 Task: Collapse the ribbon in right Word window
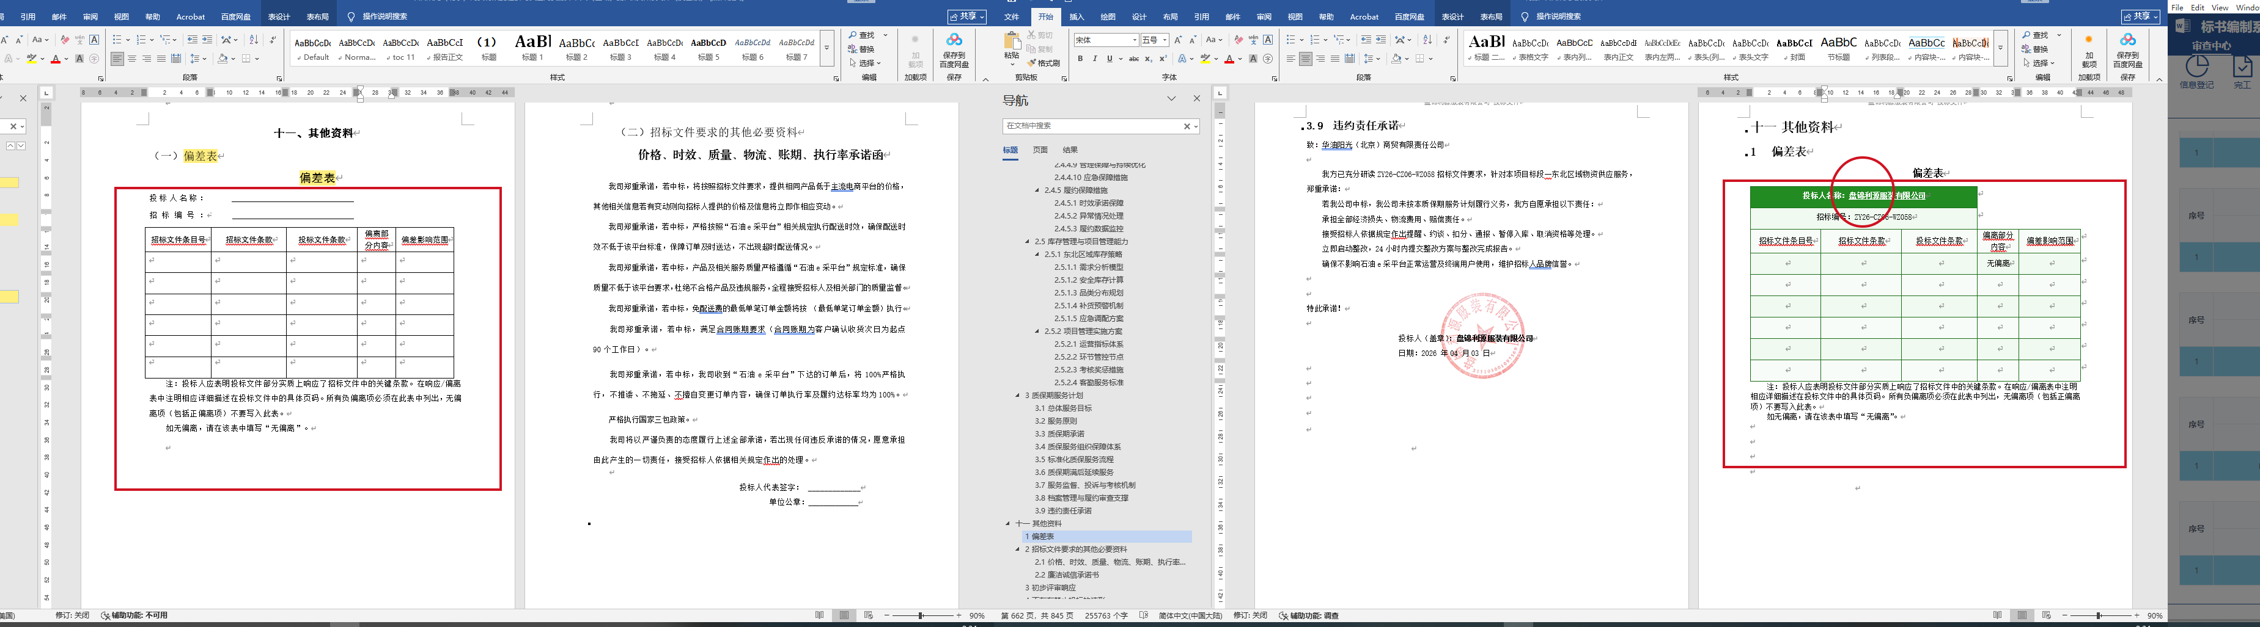(2159, 79)
